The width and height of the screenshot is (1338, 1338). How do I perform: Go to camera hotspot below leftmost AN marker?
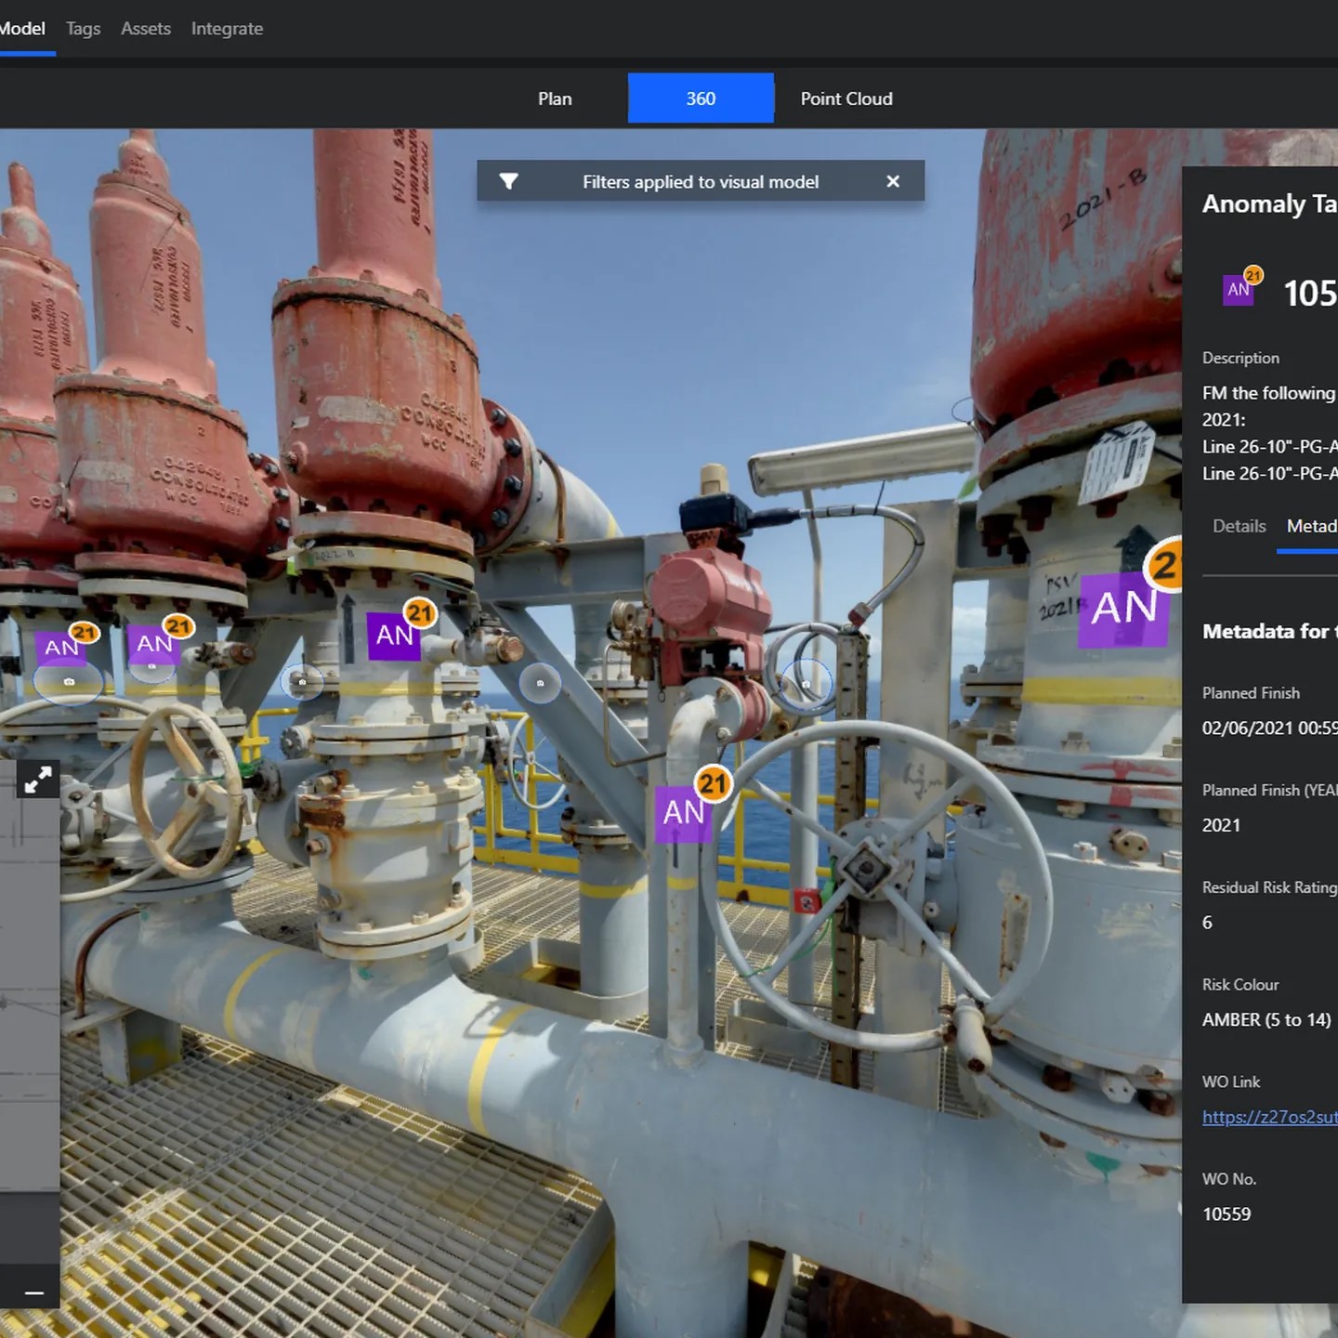(x=69, y=682)
